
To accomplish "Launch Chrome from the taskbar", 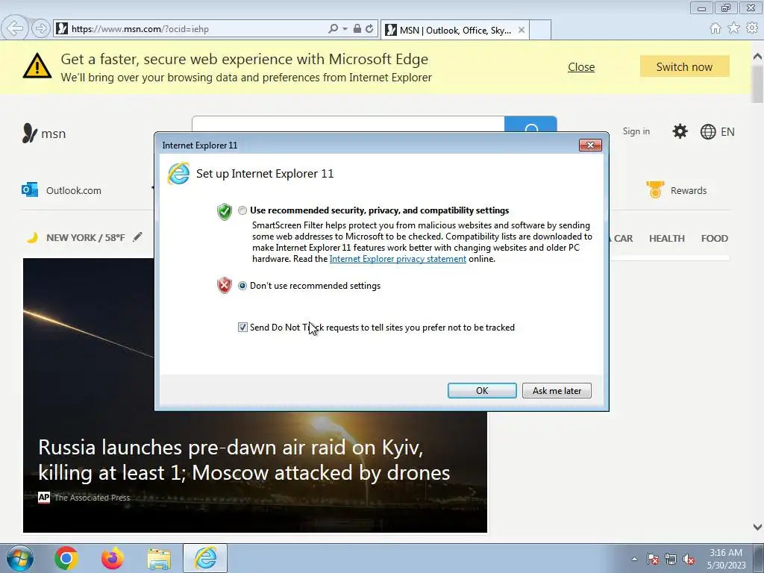I will [66, 558].
